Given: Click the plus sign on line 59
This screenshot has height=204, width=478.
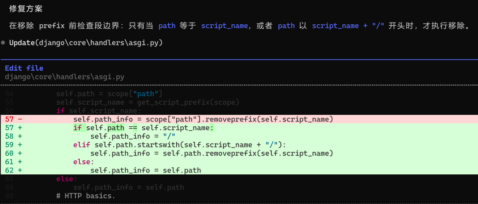Looking at the screenshot, I should click(20, 145).
